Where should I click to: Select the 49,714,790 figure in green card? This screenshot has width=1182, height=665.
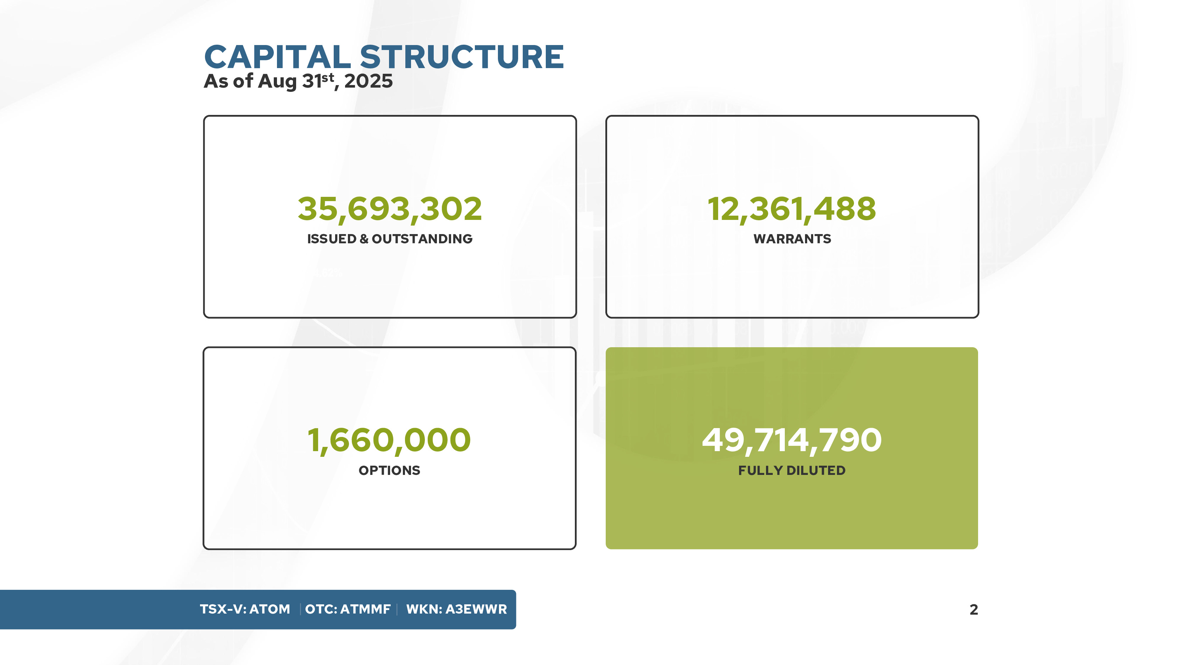click(792, 440)
